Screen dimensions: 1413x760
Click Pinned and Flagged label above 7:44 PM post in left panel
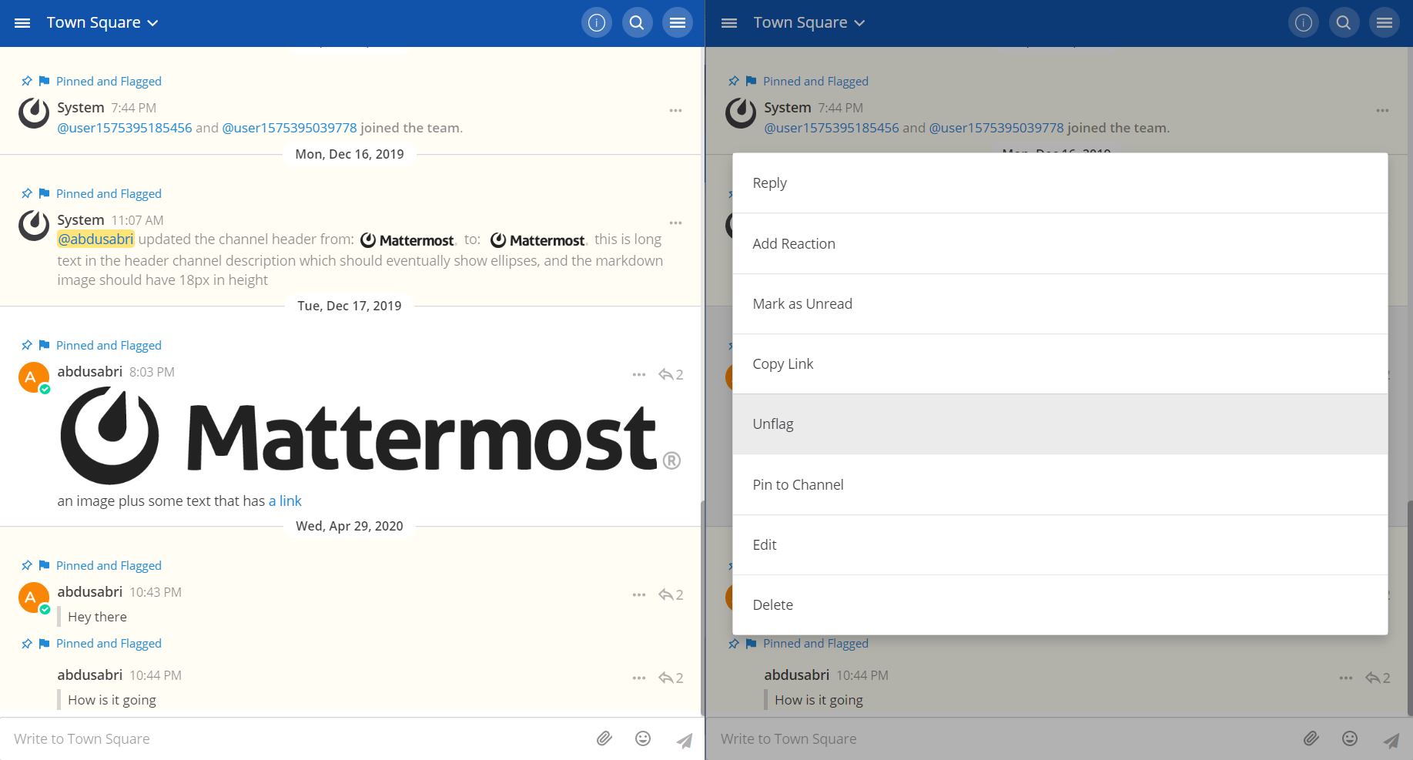[x=109, y=82]
